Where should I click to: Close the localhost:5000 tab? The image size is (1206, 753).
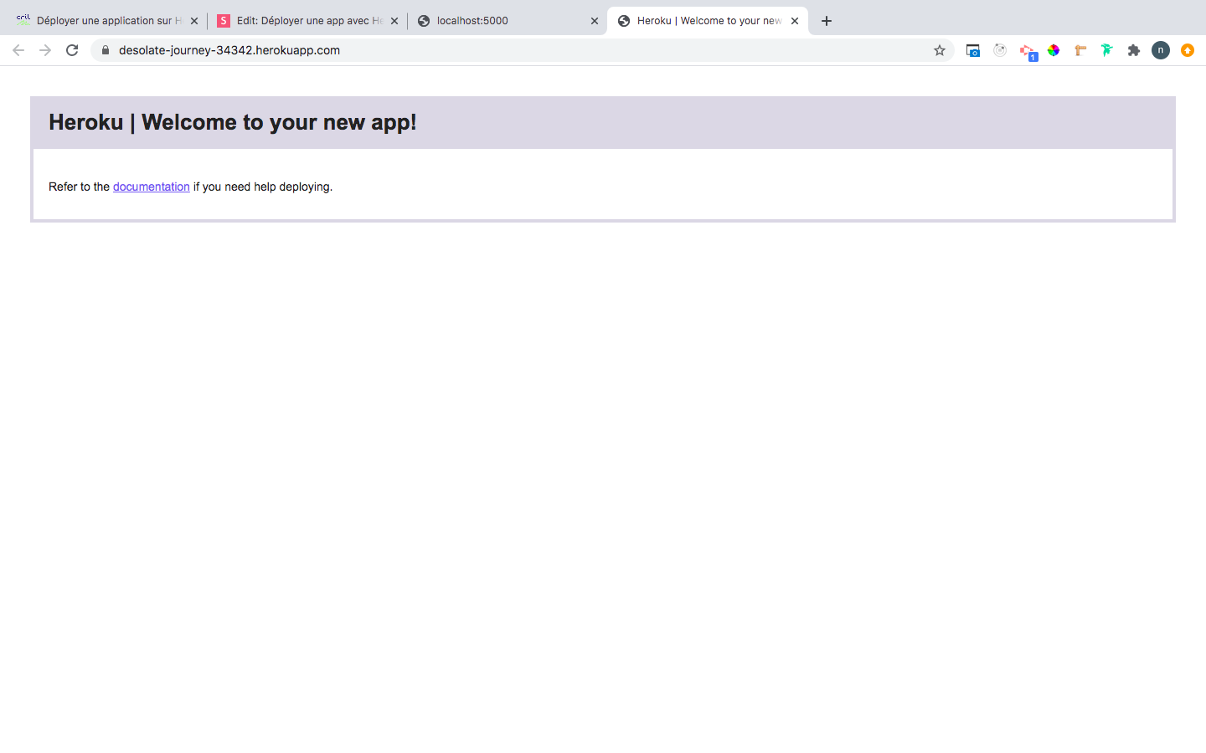(x=595, y=21)
